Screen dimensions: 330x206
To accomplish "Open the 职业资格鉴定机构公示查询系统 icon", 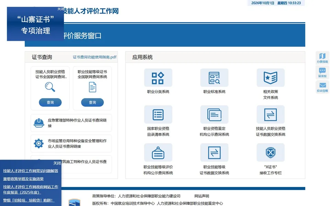I will click(x=214, y=115).
